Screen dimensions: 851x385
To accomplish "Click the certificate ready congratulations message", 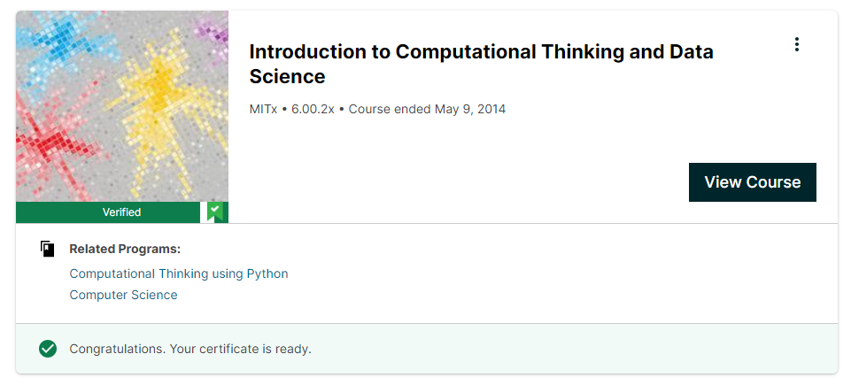I will [x=190, y=349].
